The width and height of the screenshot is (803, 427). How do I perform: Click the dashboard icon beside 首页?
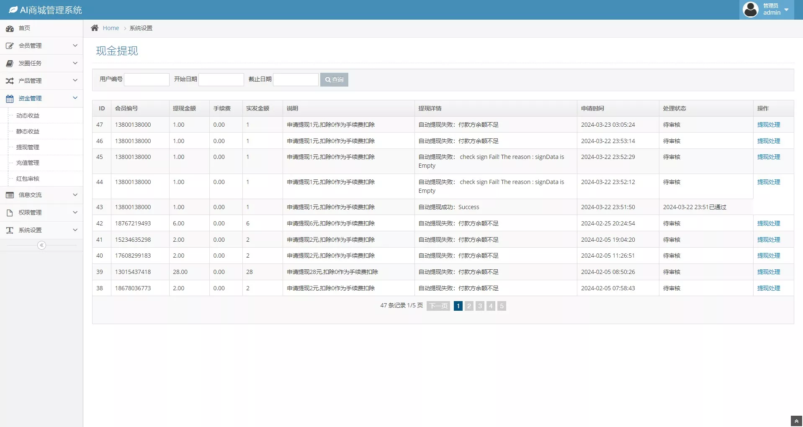pos(10,28)
